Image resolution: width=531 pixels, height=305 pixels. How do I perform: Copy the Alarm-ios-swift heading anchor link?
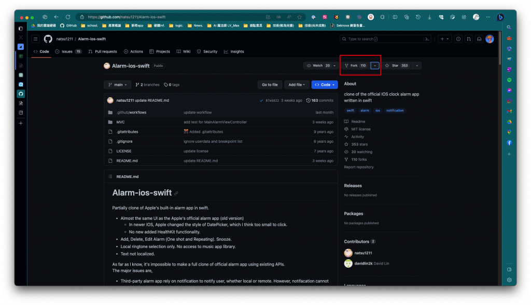click(x=176, y=193)
